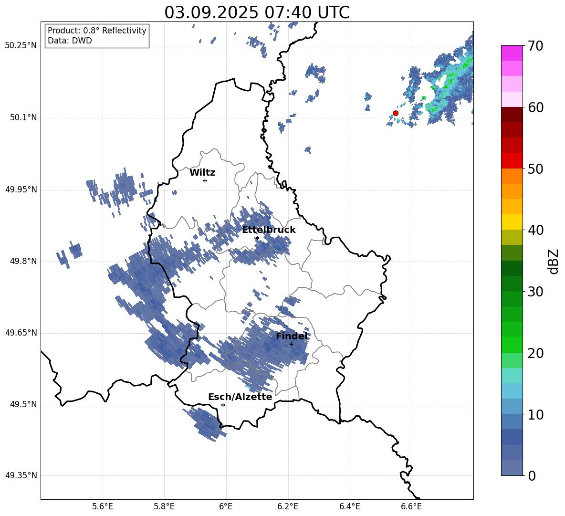Click the 'Product: 0.8° Reflectivity' text
Viewport: 565px width, 516px height.
[x=97, y=30]
